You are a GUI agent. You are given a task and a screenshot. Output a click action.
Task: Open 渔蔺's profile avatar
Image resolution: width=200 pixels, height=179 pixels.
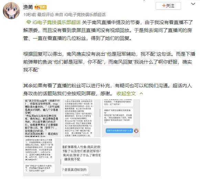(x=11, y=11)
